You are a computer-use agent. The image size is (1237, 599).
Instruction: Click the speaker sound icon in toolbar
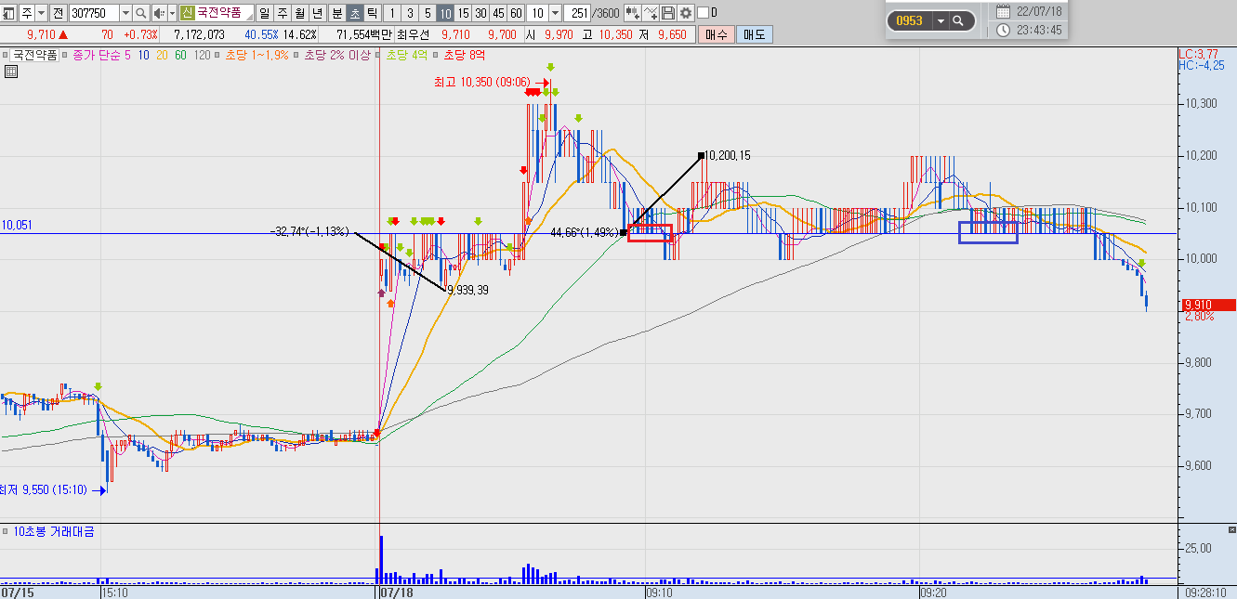(x=160, y=13)
